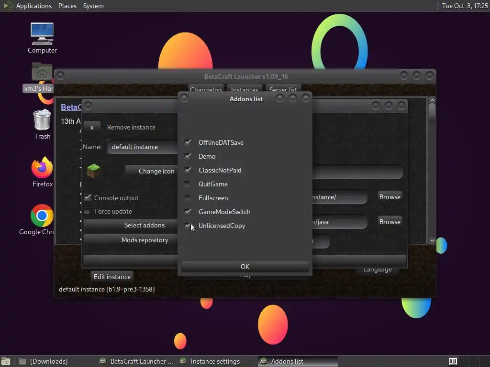Open the Language button in launcher

(378, 270)
